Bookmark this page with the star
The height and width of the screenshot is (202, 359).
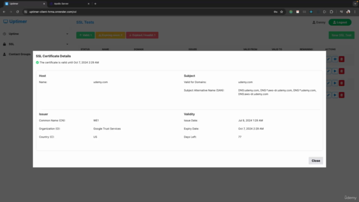click(x=282, y=12)
